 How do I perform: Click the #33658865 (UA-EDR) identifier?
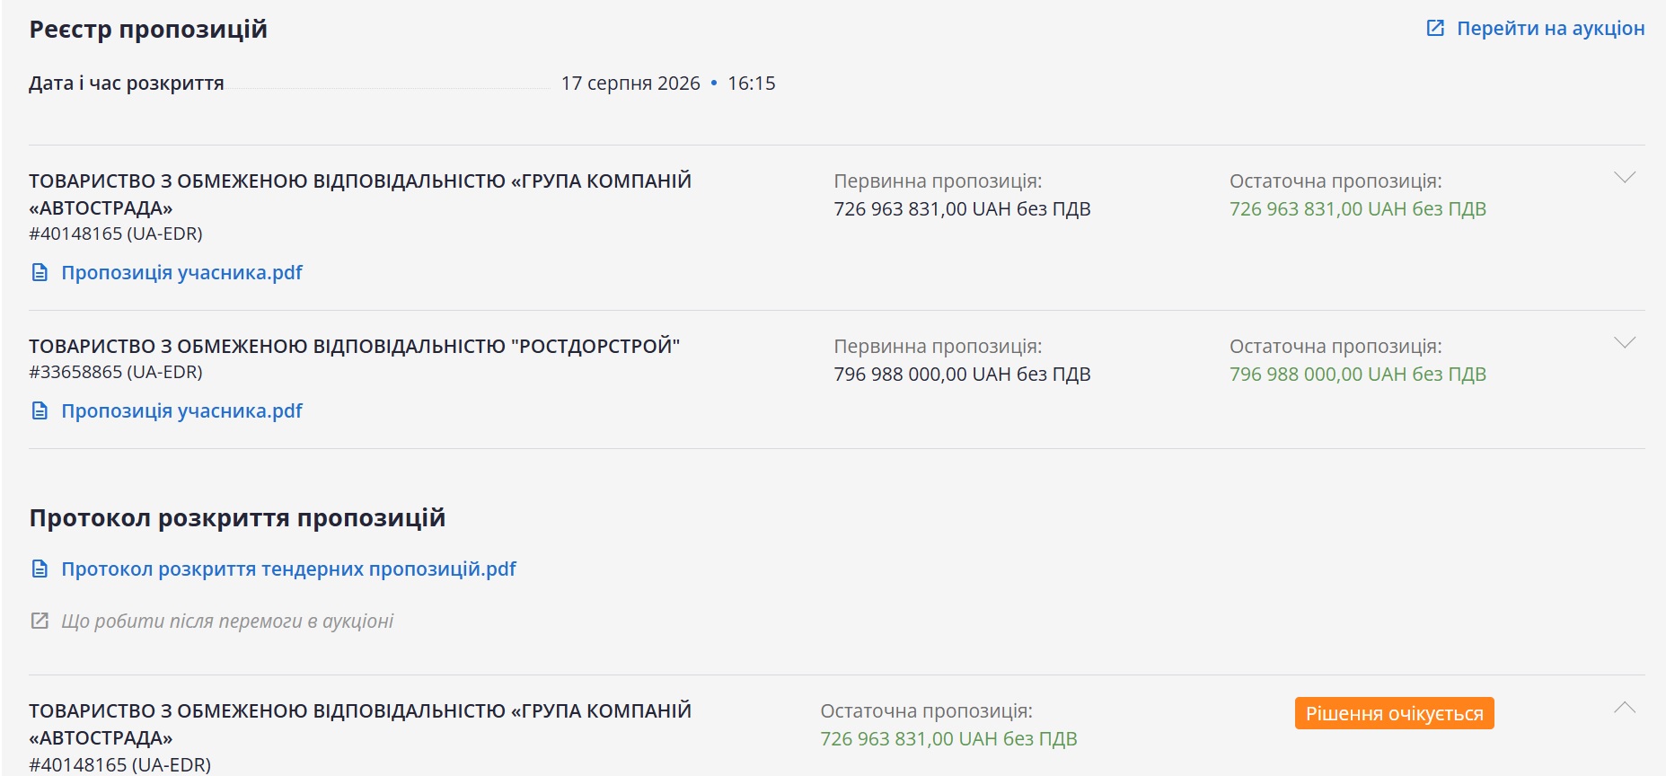(x=116, y=372)
